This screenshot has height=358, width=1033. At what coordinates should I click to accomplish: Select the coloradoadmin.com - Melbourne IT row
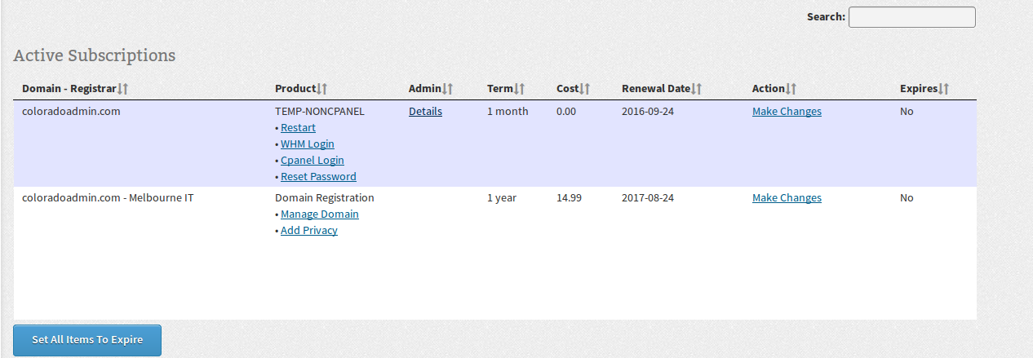coord(108,198)
